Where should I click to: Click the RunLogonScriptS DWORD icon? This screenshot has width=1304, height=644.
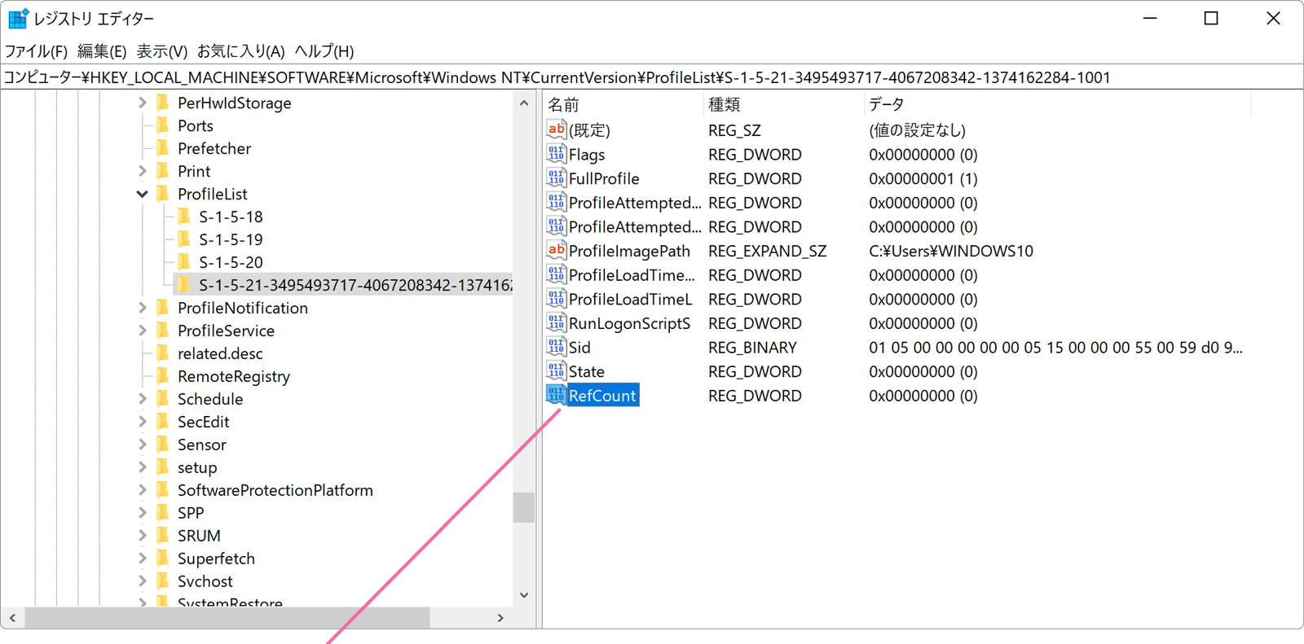coord(557,323)
